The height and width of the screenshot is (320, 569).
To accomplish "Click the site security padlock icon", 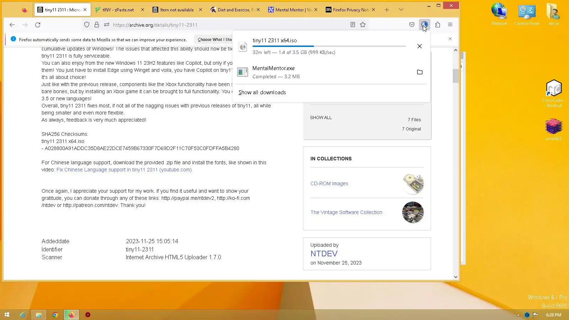I will [x=97, y=25].
